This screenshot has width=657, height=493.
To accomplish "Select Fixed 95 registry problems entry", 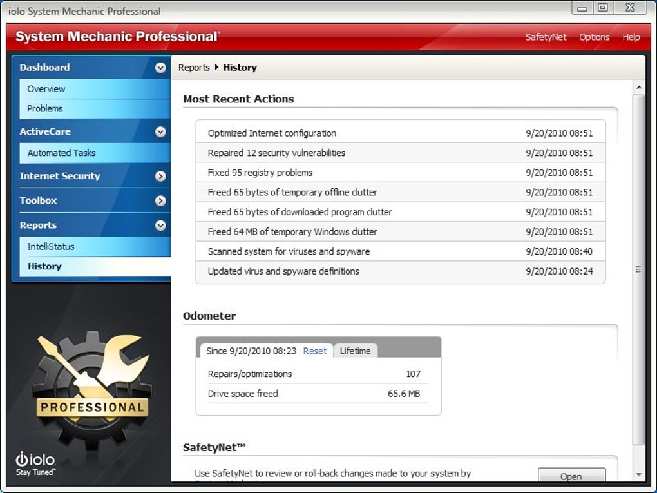I will point(401,173).
